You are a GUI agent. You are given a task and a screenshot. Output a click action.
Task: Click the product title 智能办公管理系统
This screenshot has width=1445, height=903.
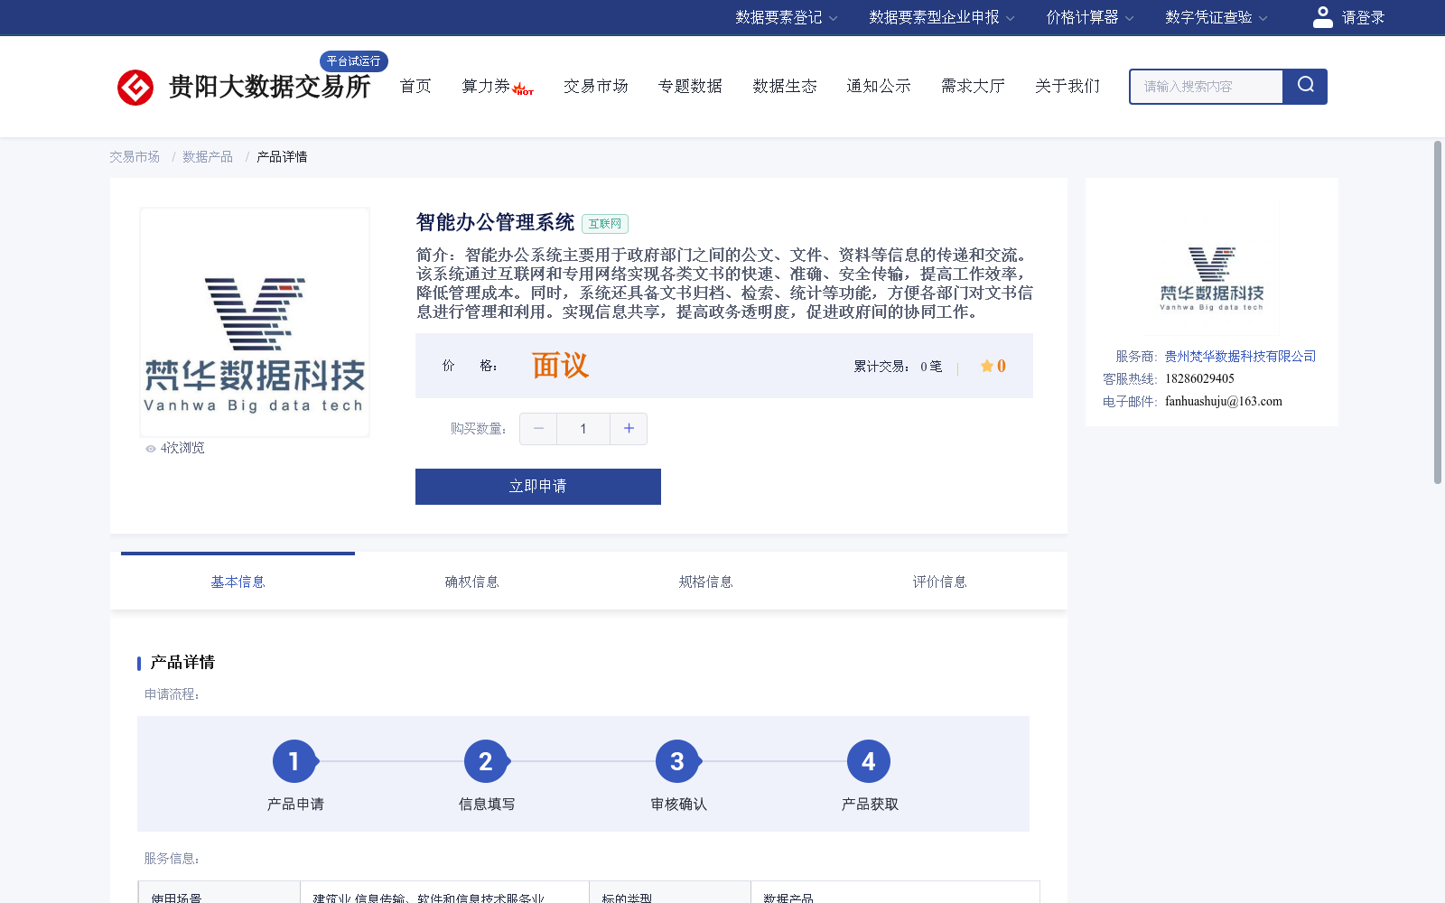495,222
